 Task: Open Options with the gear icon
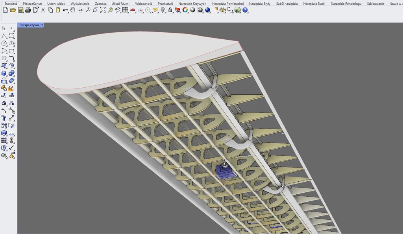point(223,10)
